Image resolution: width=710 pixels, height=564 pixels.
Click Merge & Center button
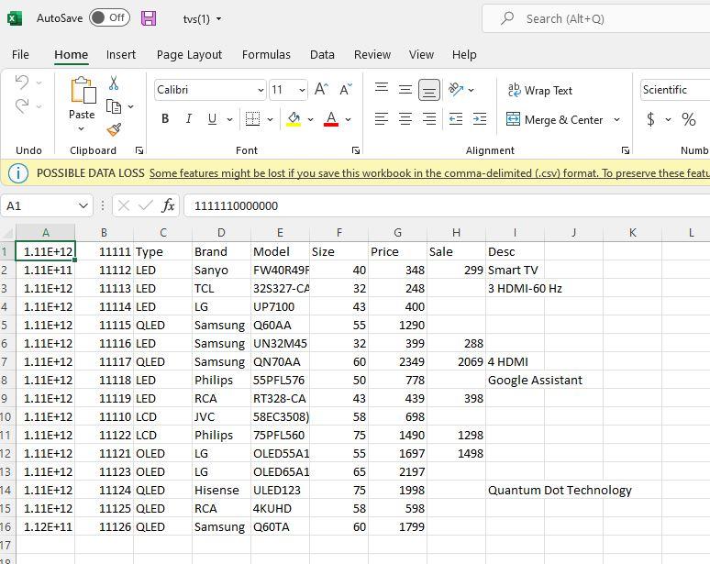coord(555,120)
